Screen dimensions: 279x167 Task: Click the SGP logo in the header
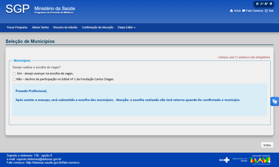pos(18,9)
